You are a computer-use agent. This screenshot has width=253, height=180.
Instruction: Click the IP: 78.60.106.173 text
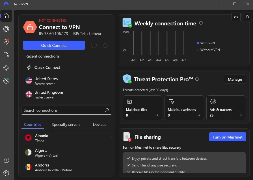tap(53, 34)
